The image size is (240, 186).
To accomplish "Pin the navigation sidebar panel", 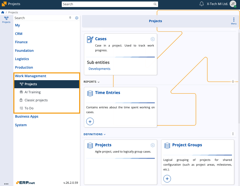I will click(70, 18).
